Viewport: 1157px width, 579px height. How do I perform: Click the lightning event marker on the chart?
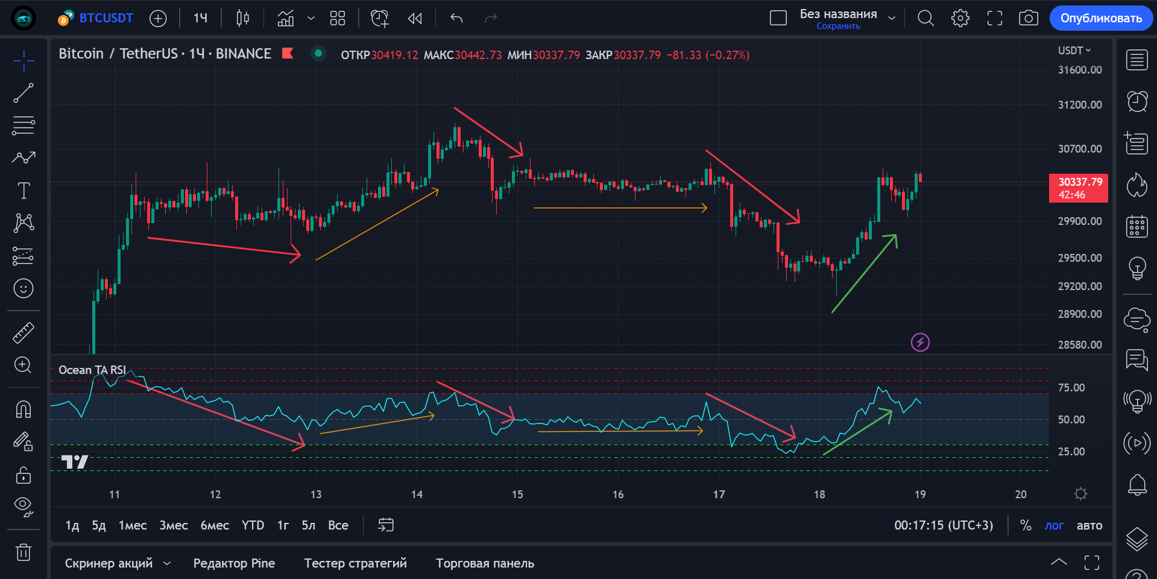pyautogui.click(x=920, y=343)
